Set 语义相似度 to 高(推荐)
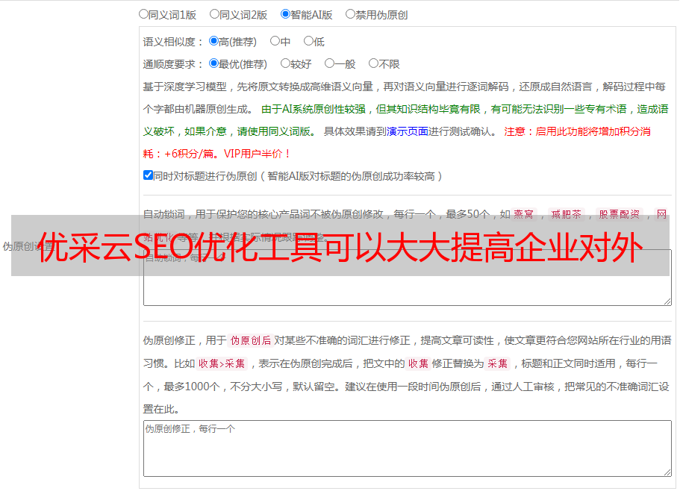680x491 pixels. (213, 41)
